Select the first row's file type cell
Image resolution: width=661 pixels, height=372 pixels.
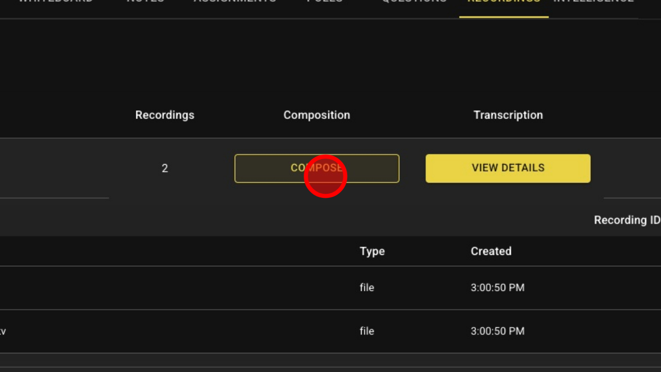367,288
